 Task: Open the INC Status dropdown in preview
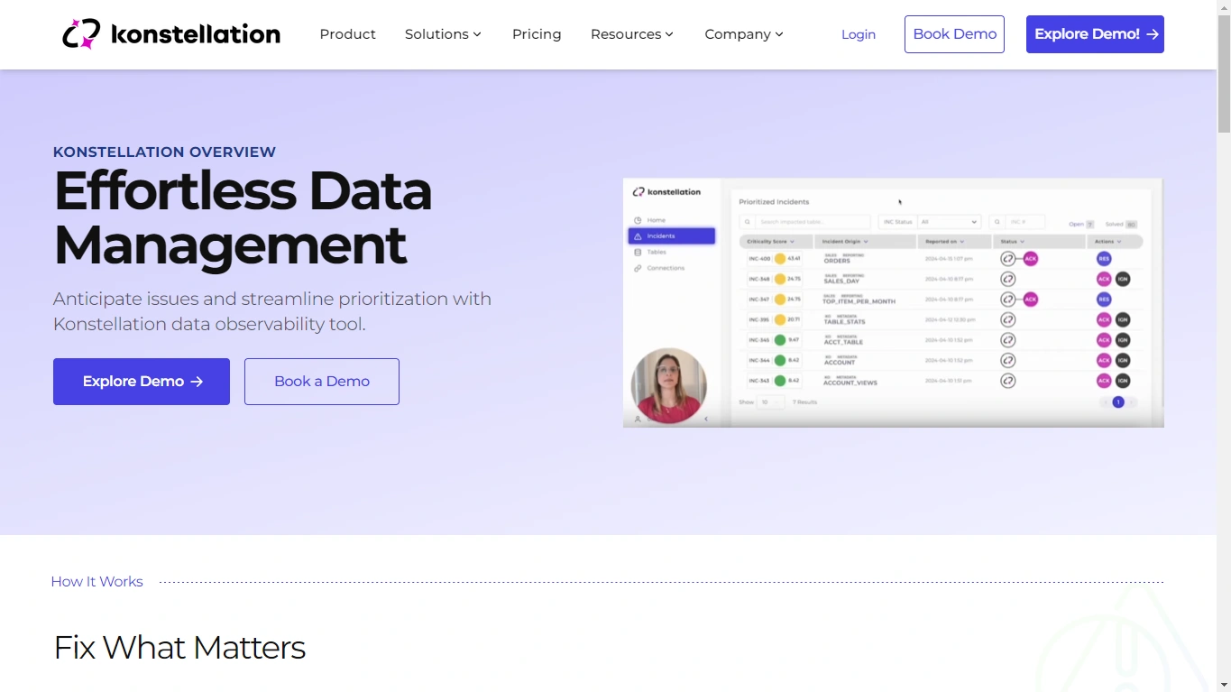tap(948, 222)
